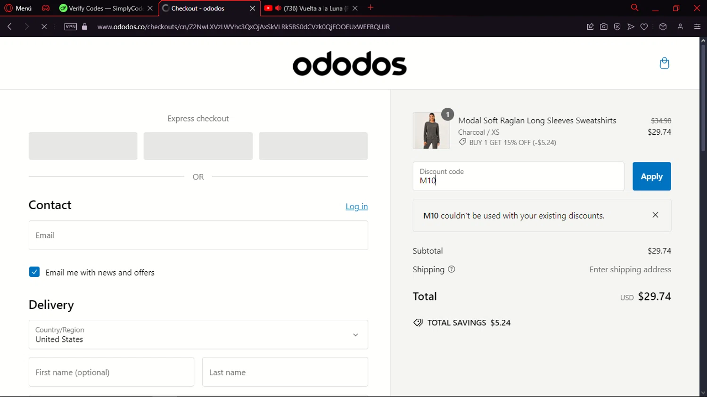
Task: Dismiss the M10 discount error message
Action: [655, 215]
